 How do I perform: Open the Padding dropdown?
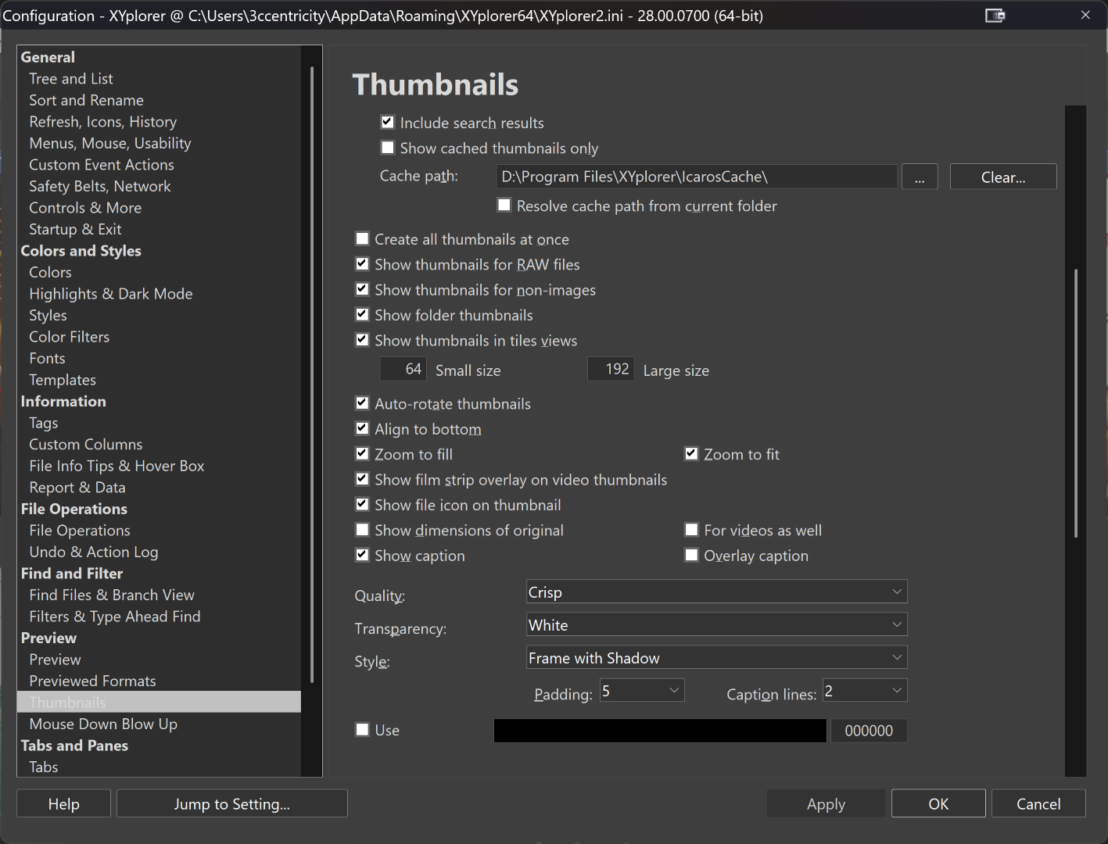point(642,691)
